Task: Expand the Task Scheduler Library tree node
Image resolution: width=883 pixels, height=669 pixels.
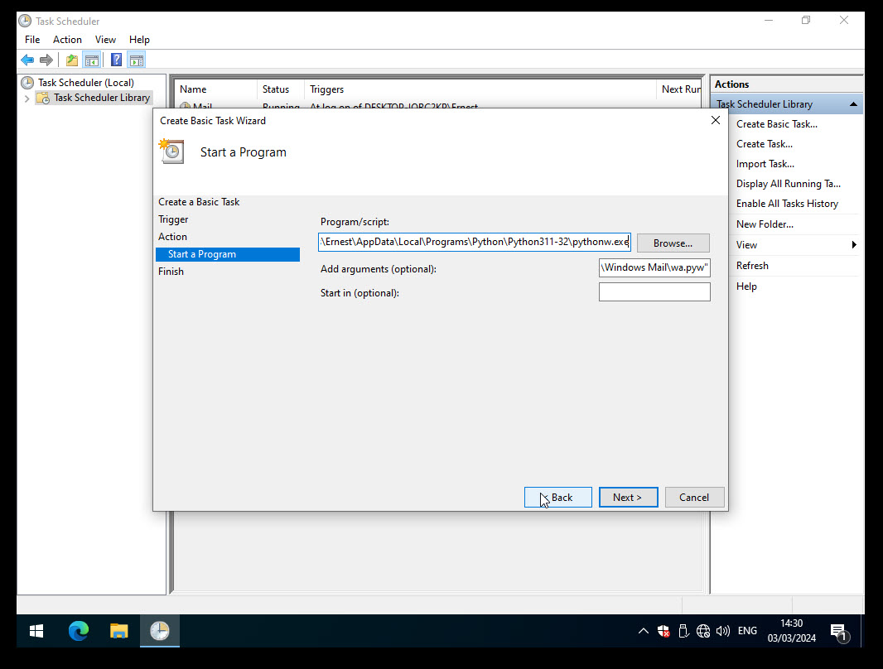Action: pyautogui.click(x=27, y=99)
